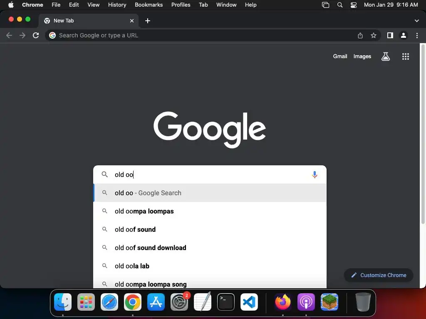Open the Google apps grid
The image size is (426, 319).
point(405,56)
